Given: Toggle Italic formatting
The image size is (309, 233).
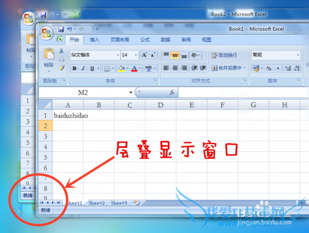Looking at the screenshot, I should [83, 69].
